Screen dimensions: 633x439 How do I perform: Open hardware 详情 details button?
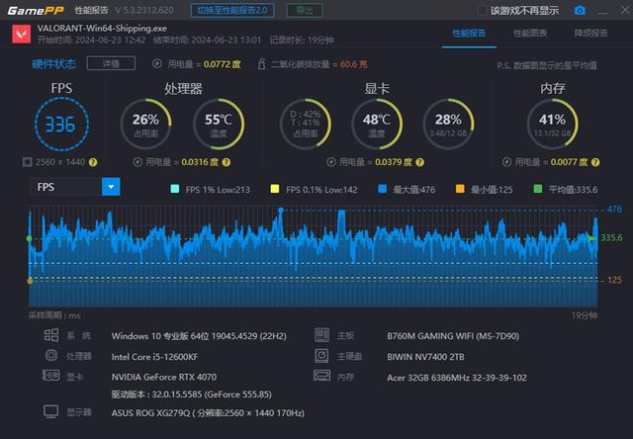tap(111, 63)
